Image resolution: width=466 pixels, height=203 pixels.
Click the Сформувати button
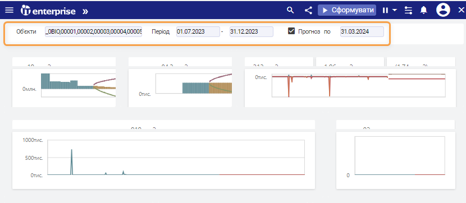click(x=347, y=10)
